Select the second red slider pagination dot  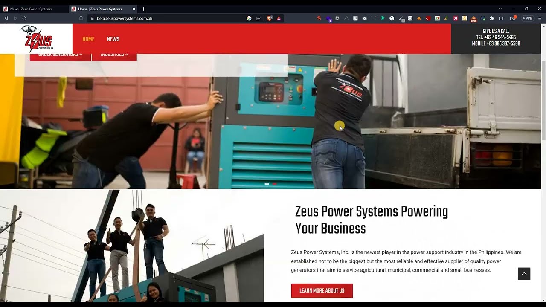[274, 184]
